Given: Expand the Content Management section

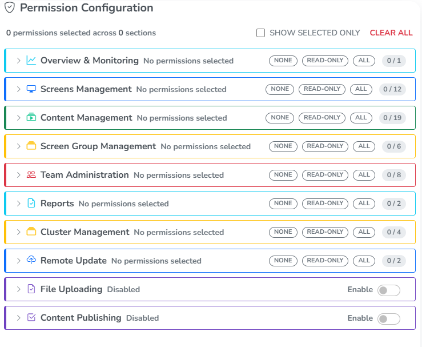Looking at the screenshot, I should 19,118.
